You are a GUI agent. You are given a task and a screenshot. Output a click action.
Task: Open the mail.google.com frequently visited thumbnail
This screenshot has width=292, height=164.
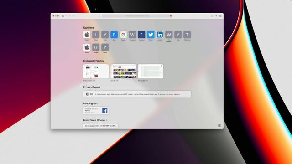pyautogui.click(x=151, y=72)
